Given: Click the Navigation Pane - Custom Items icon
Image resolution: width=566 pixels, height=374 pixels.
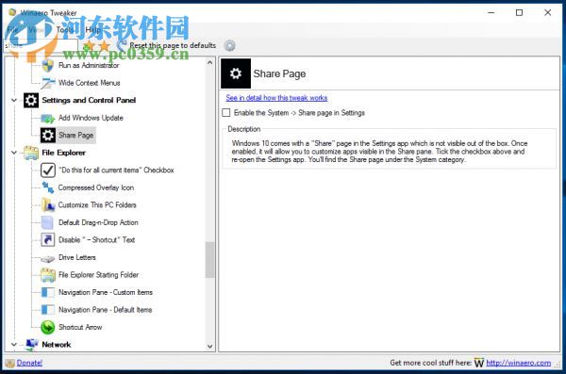Looking at the screenshot, I should [x=48, y=292].
